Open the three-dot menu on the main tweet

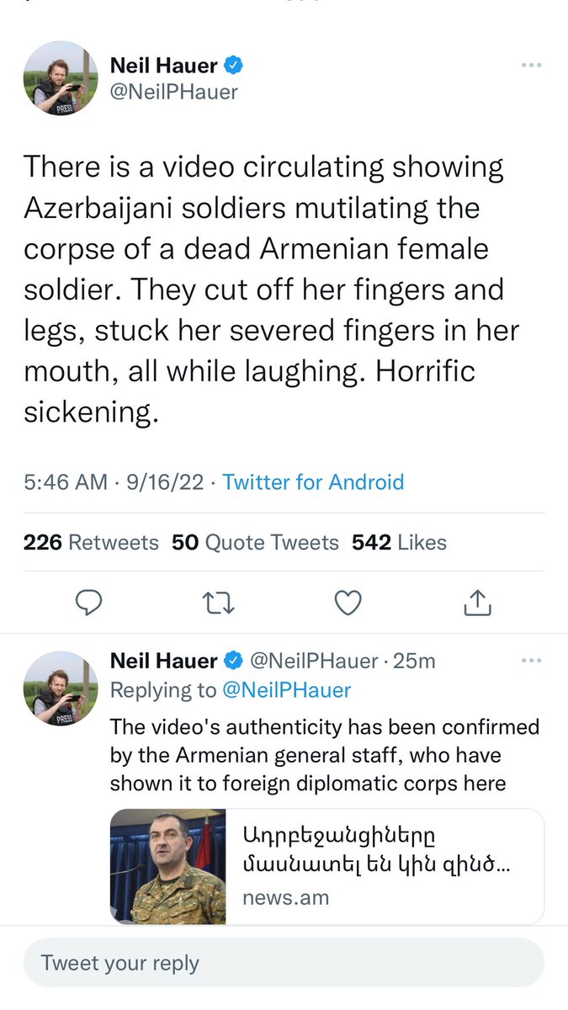coord(531,65)
